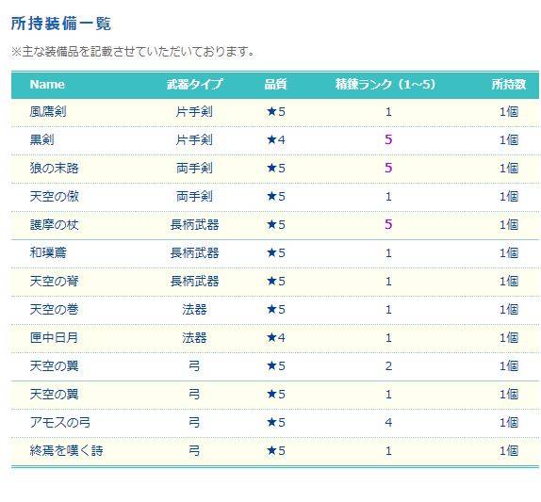Click purple refinement rank 5 of 黒剣
Image resolution: width=541 pixels, height=502 pixels.
pos(388,140)
